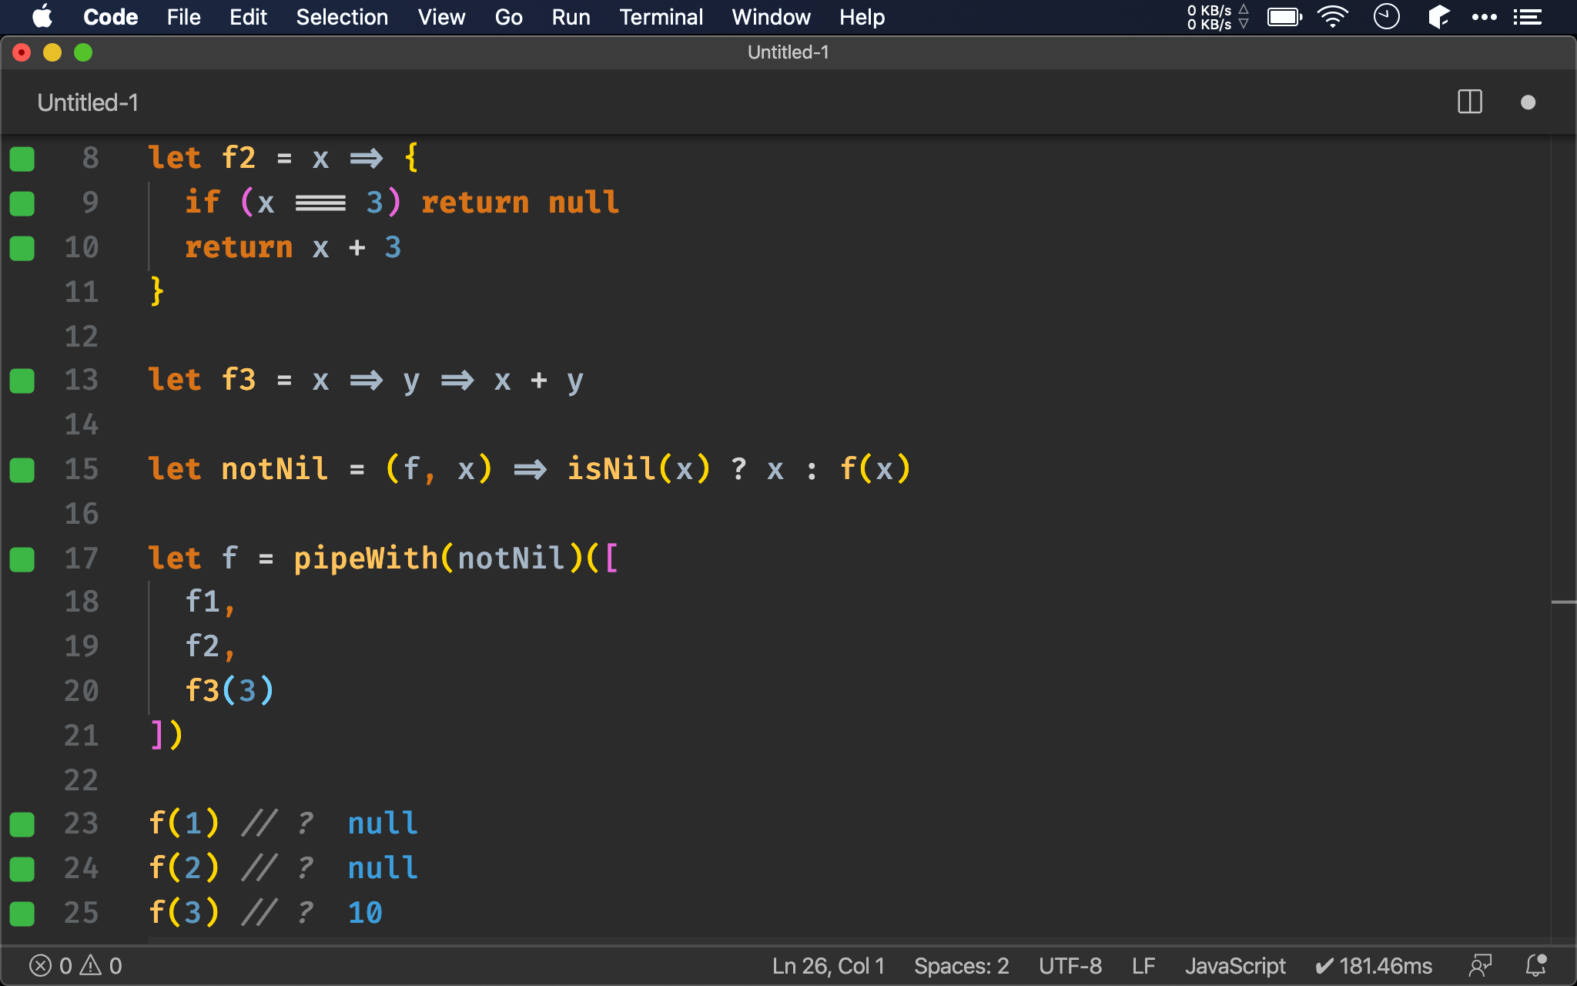Click 'Ln 26, Col 1' to go to line
This screenshot has height=986, width=1577.
click(x=829, y=966)
